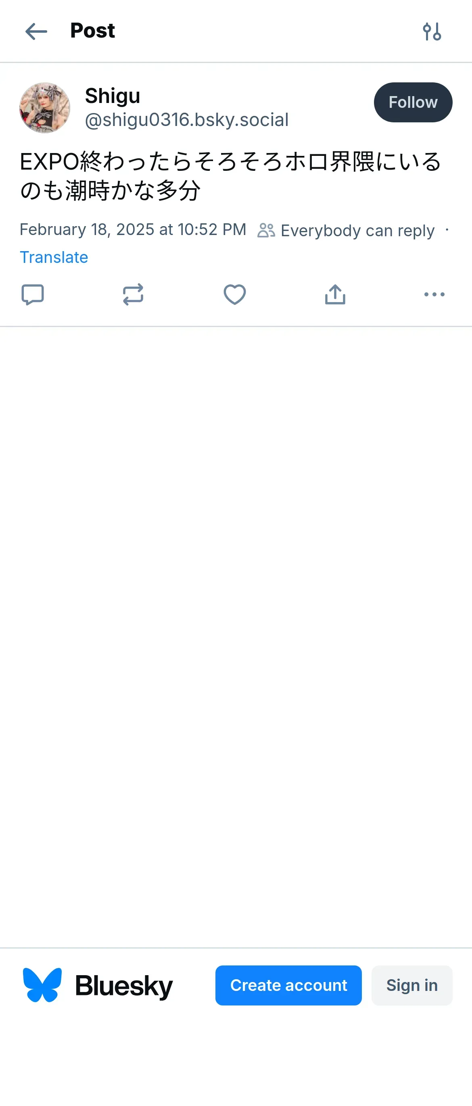The height and width of the screenshot is (1106, 472).
Task: Follow the Shigu account
Action: [413, 102]
